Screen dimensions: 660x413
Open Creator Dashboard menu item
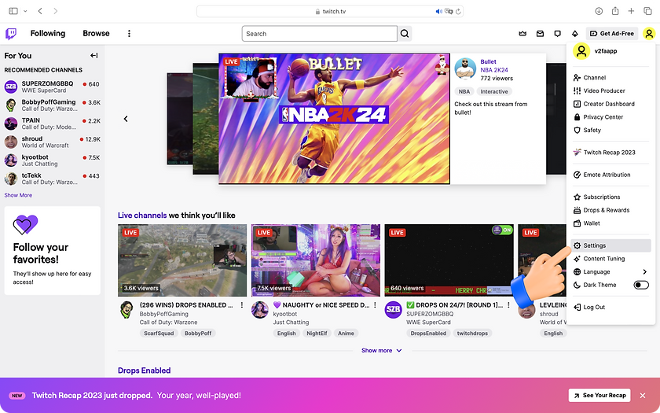click(610, 104)
